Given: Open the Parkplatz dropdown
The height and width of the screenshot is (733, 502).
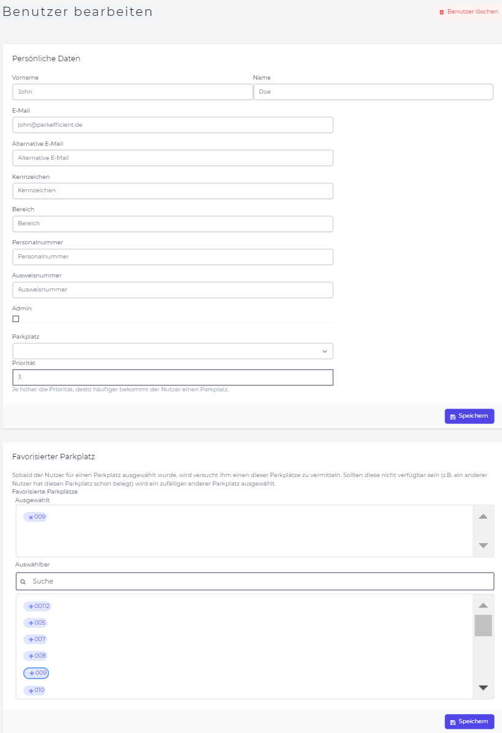Looking at the screenshot, I should tap(173, 351).
